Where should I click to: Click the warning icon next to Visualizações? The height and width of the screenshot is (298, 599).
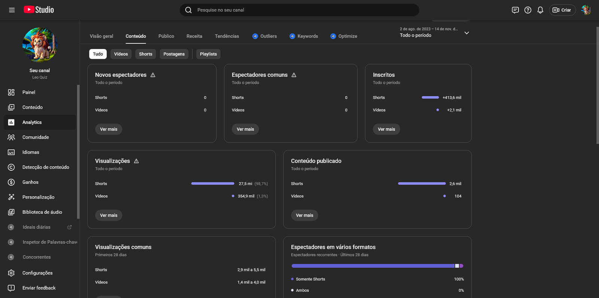pos(136,161)
